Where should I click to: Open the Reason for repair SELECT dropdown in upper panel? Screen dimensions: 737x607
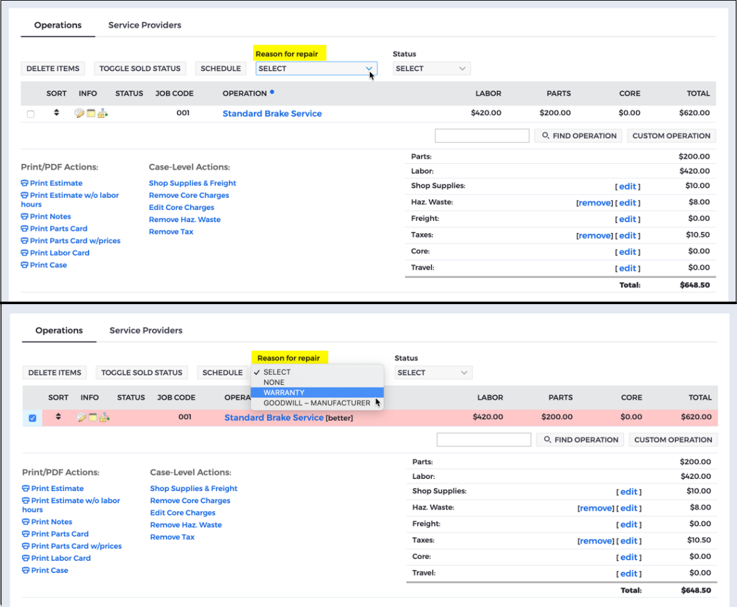click(317, 69)
